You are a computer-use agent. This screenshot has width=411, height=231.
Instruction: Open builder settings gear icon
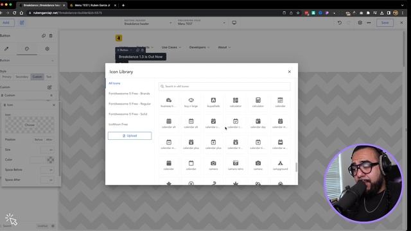(360, 23)
